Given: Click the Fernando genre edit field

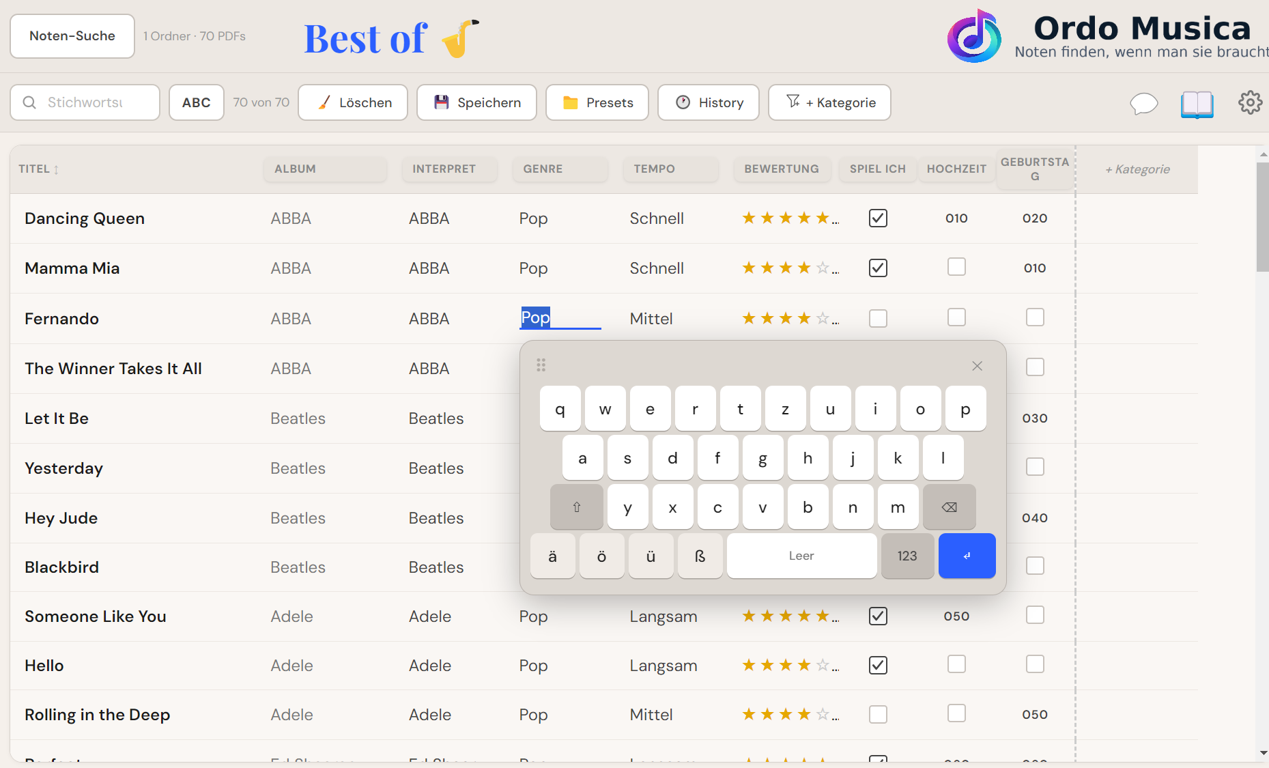Looking at the screenshot, I should (x=560, y=318).
